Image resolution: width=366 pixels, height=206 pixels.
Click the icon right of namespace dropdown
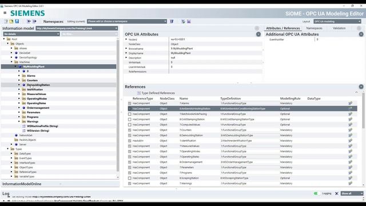coord(172,21)
